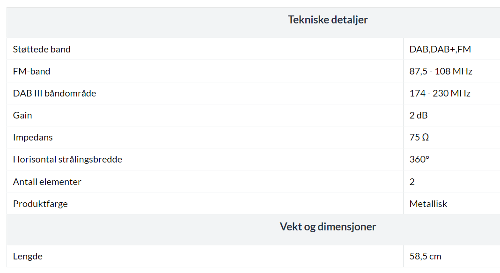Image resolution: width=500 pixels, height=273 pixels.
Task: Click the 360° value cell
Action: click(x=419, y=159)
